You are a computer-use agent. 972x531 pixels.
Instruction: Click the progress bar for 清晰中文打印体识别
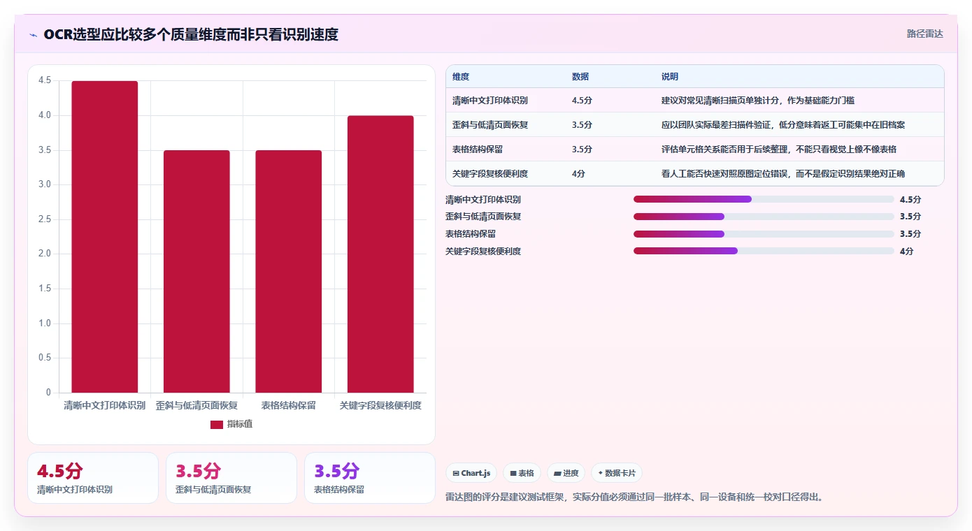(764, 199)
